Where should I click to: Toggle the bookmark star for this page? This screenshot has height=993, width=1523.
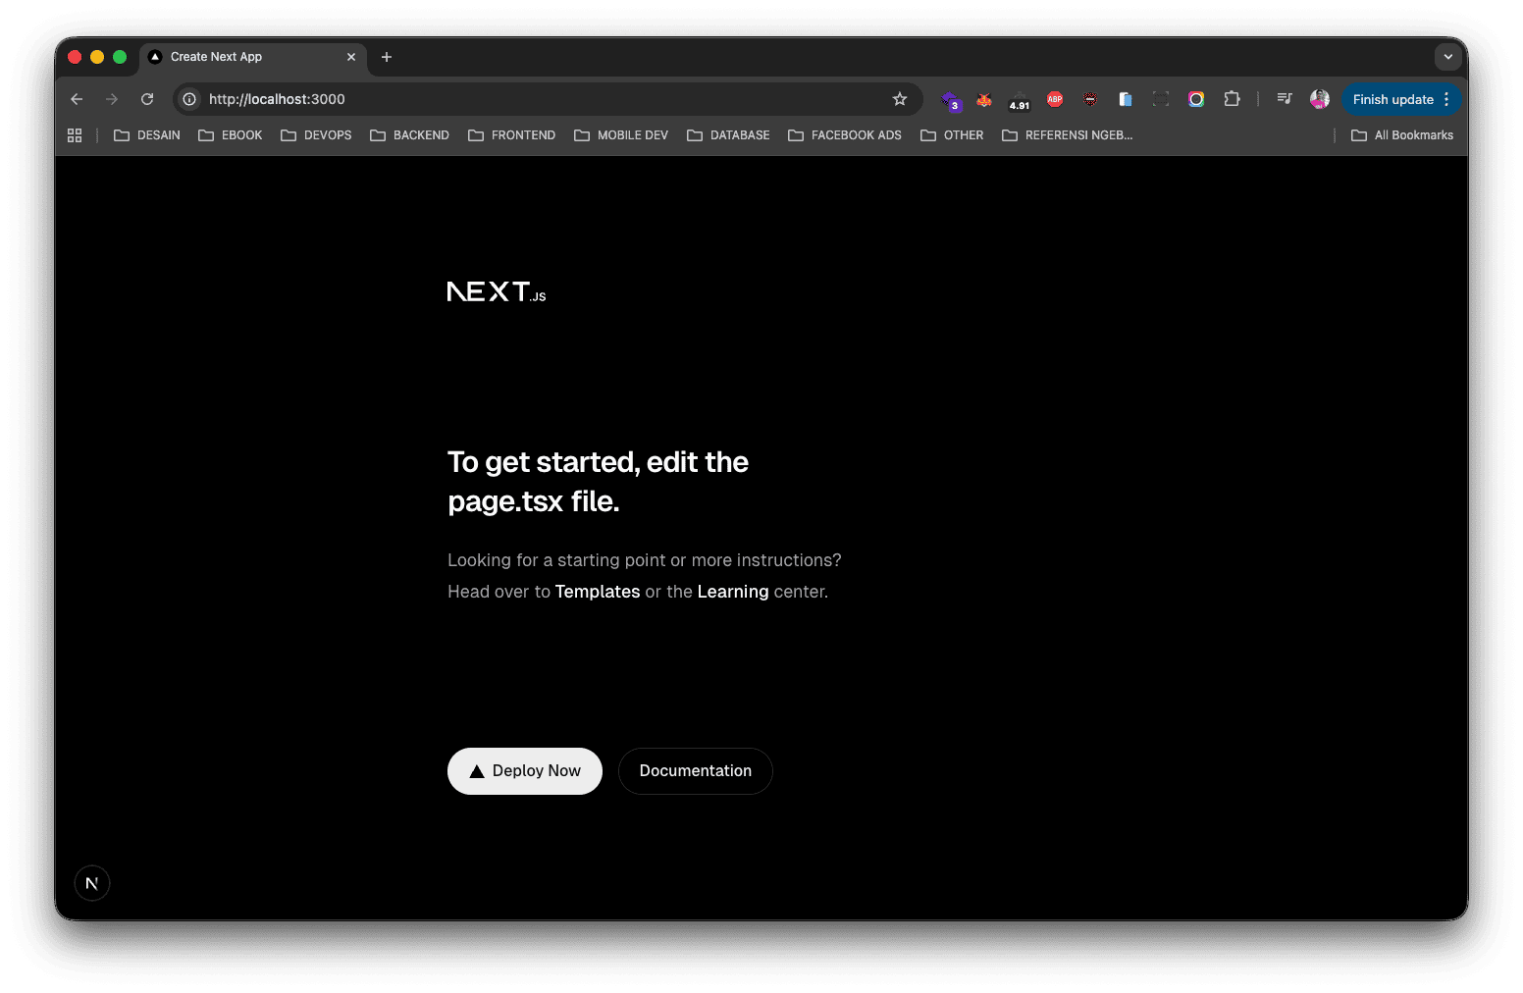pyautogui.click(x=900, y=99)
